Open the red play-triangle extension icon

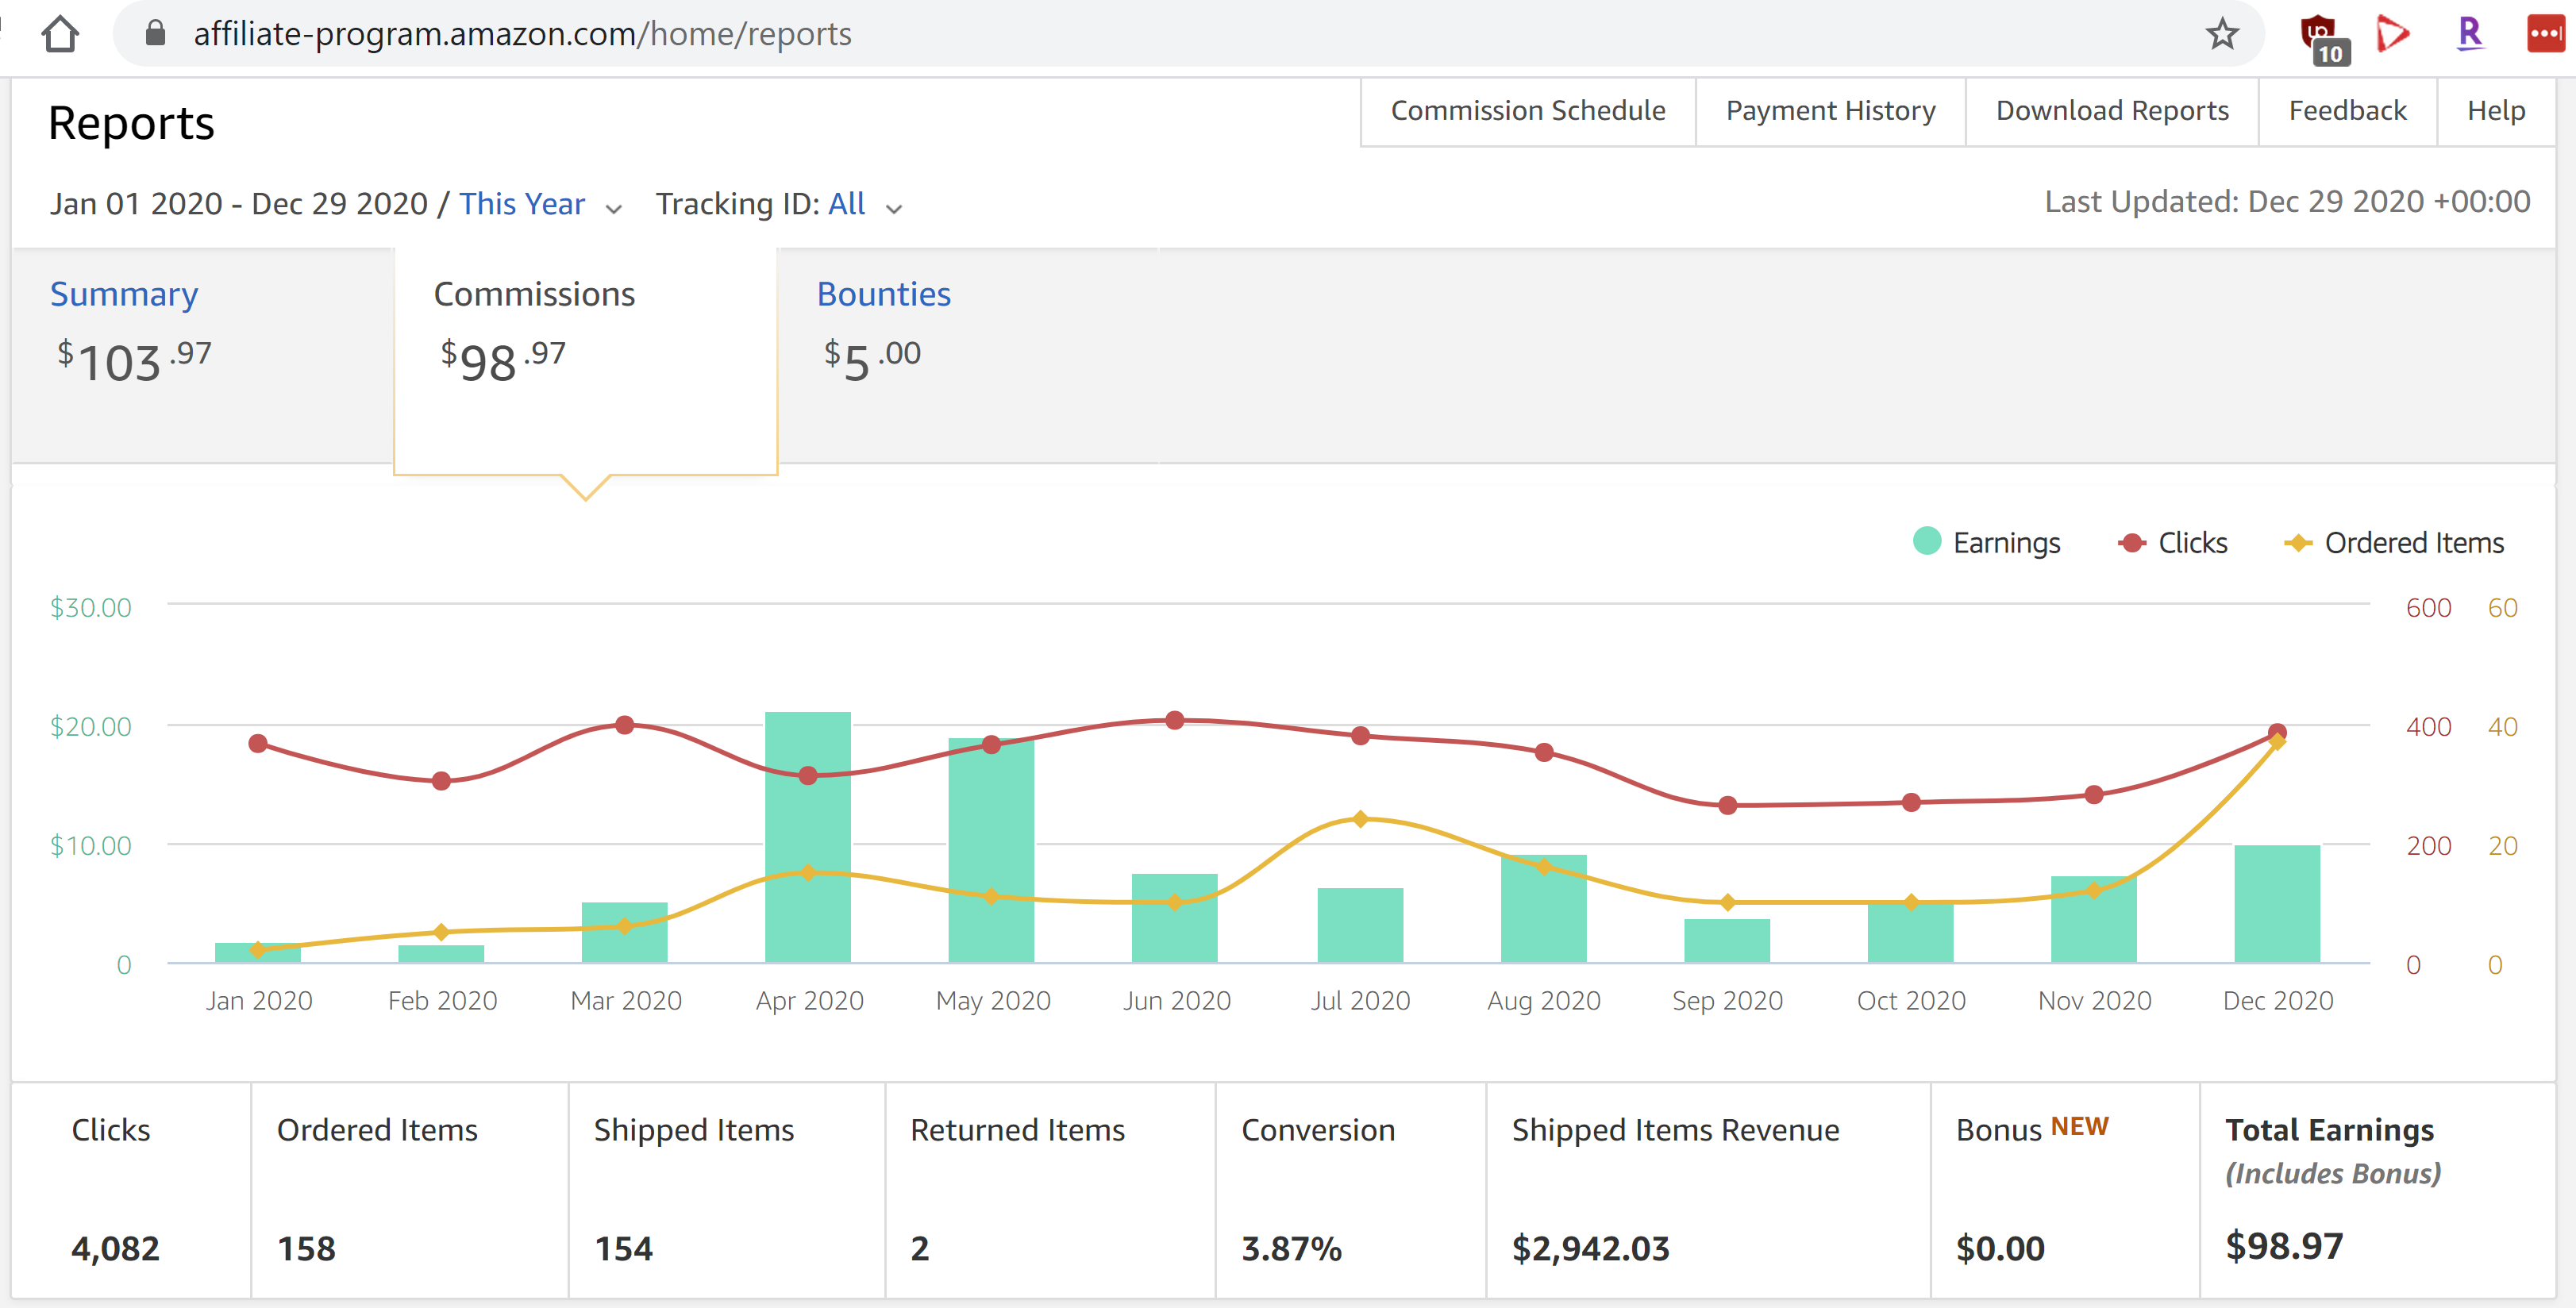click(x=2392, y=33)
